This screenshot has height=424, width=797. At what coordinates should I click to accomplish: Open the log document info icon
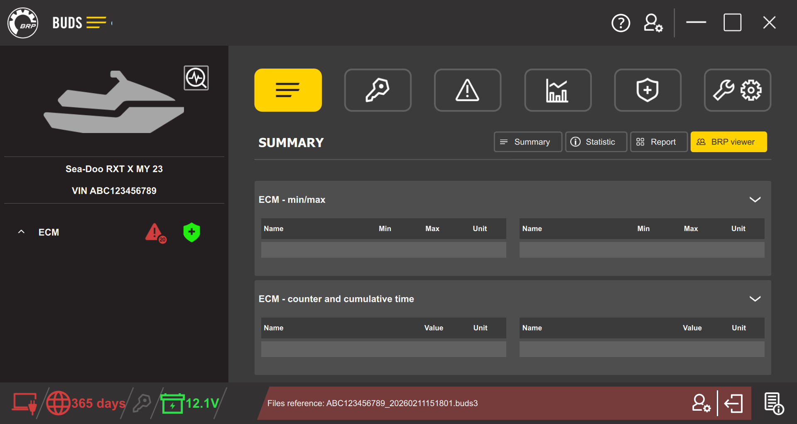click(x=773, y=403)
